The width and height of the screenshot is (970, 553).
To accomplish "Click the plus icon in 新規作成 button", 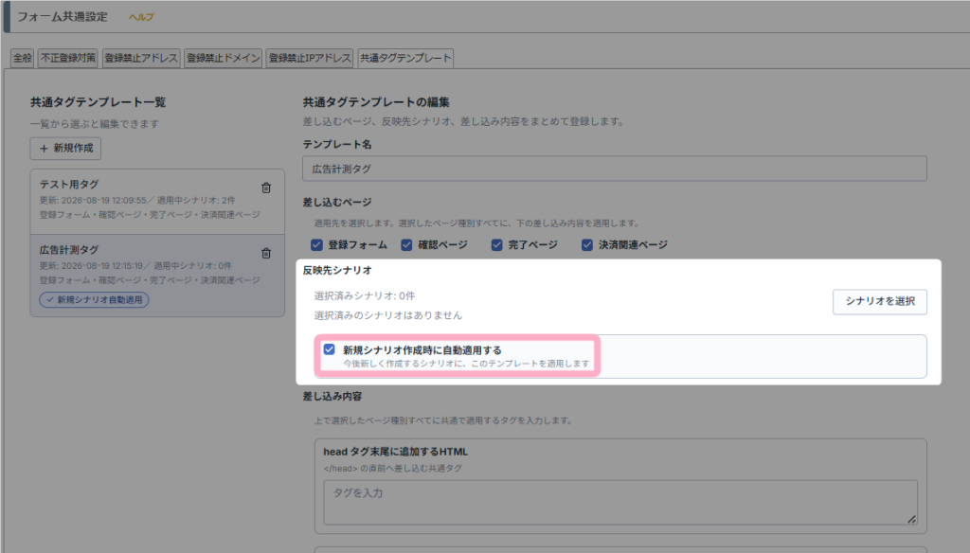I will click(x=44, y=149).
